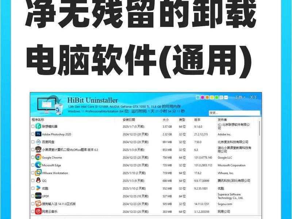This screenshot has width=292, height=219.
Task: Pick the yellow theme color swatch
Action: pos(212,97)
